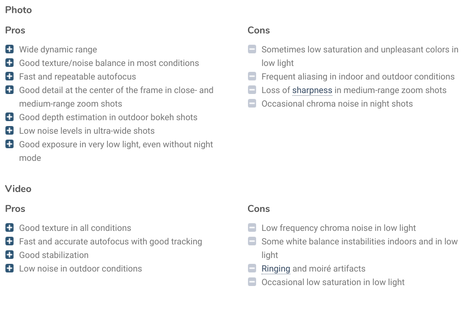Click the Photo Cons heading
Viewport: 472px width, 314px height.
click(x=258, y=30)
